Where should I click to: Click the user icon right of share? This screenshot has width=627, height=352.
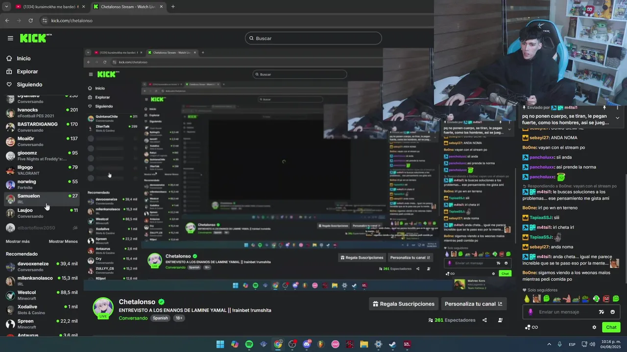coord(500,320)
